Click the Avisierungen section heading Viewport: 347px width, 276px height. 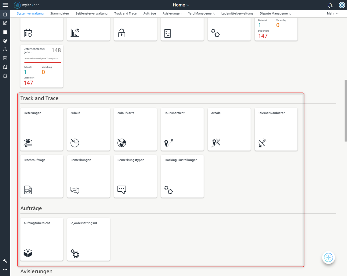click(x=37, y=271)
